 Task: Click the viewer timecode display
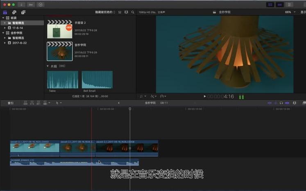tap(220, 97)
